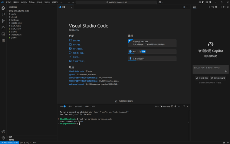The image size is (230, 144).
Task: Switch to the Output panel tab
Action: [x=70, y=106]
